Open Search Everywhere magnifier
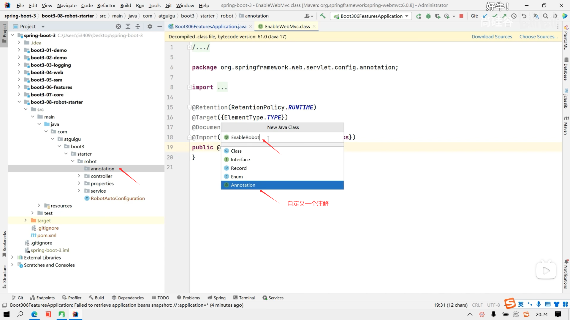 [546, 16]
